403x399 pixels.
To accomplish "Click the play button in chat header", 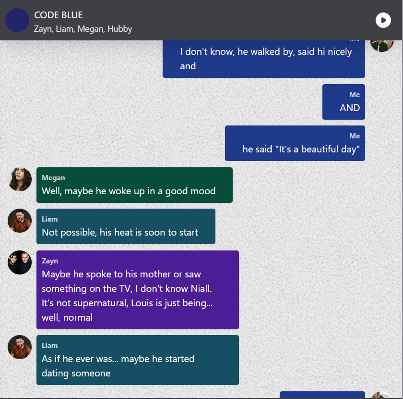I will (x=383, y=20).
